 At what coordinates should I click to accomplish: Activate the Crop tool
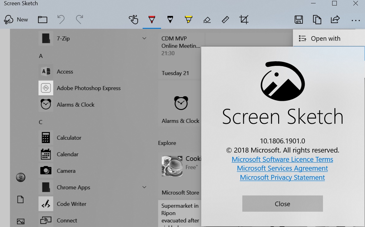[x=244, y=19]
